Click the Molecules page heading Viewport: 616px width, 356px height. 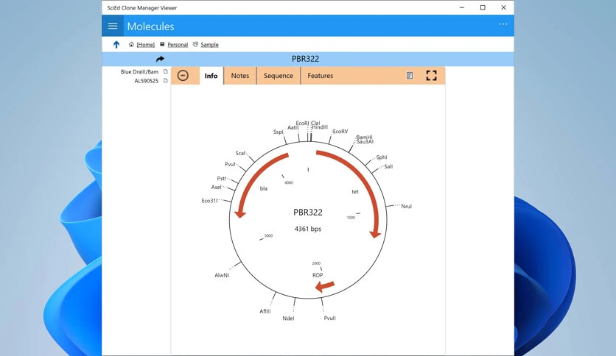point(150,26)
